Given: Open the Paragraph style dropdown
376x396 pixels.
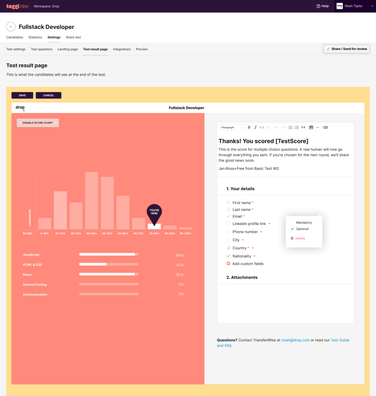Looking at the screenshot, I should [232, 127].
